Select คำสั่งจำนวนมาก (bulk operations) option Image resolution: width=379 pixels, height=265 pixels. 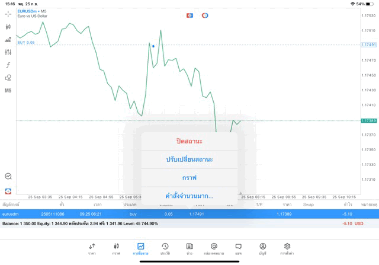[189, 196]
